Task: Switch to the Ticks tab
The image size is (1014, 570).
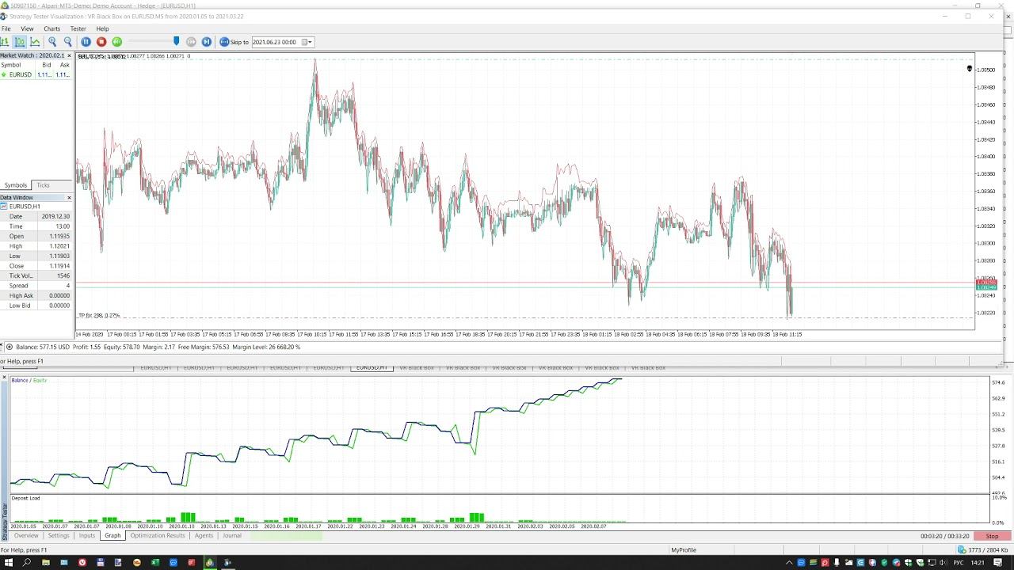Action: coord(43,185)
